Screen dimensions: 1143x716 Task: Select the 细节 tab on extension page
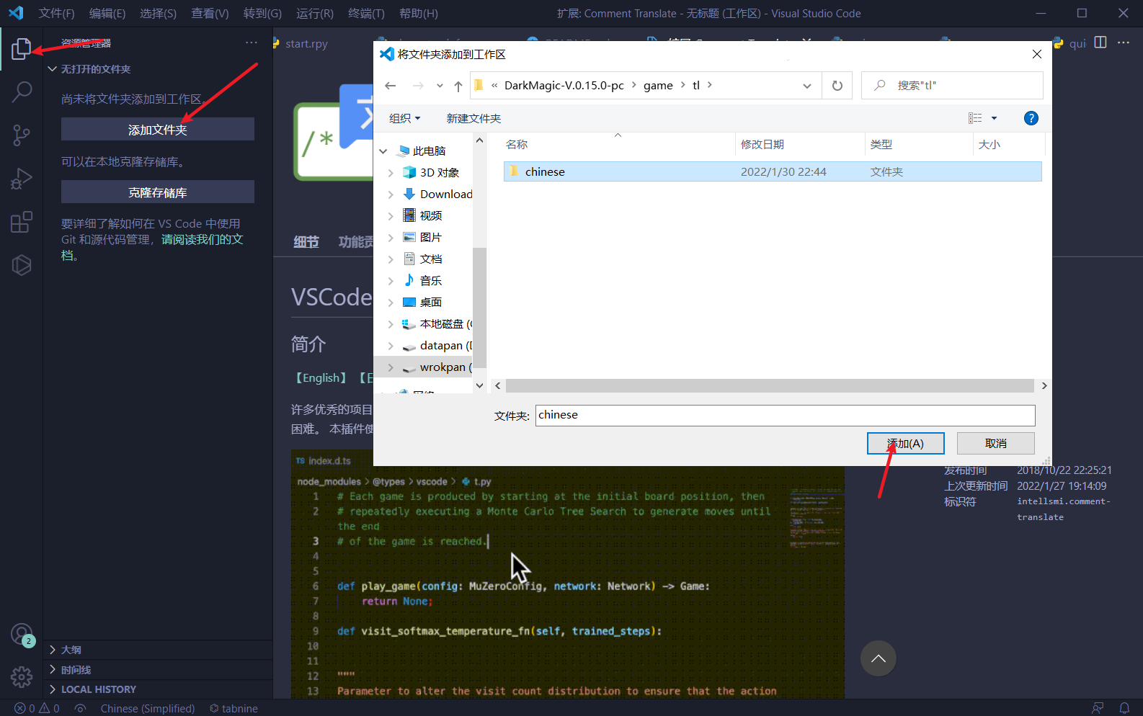(306, 242)
